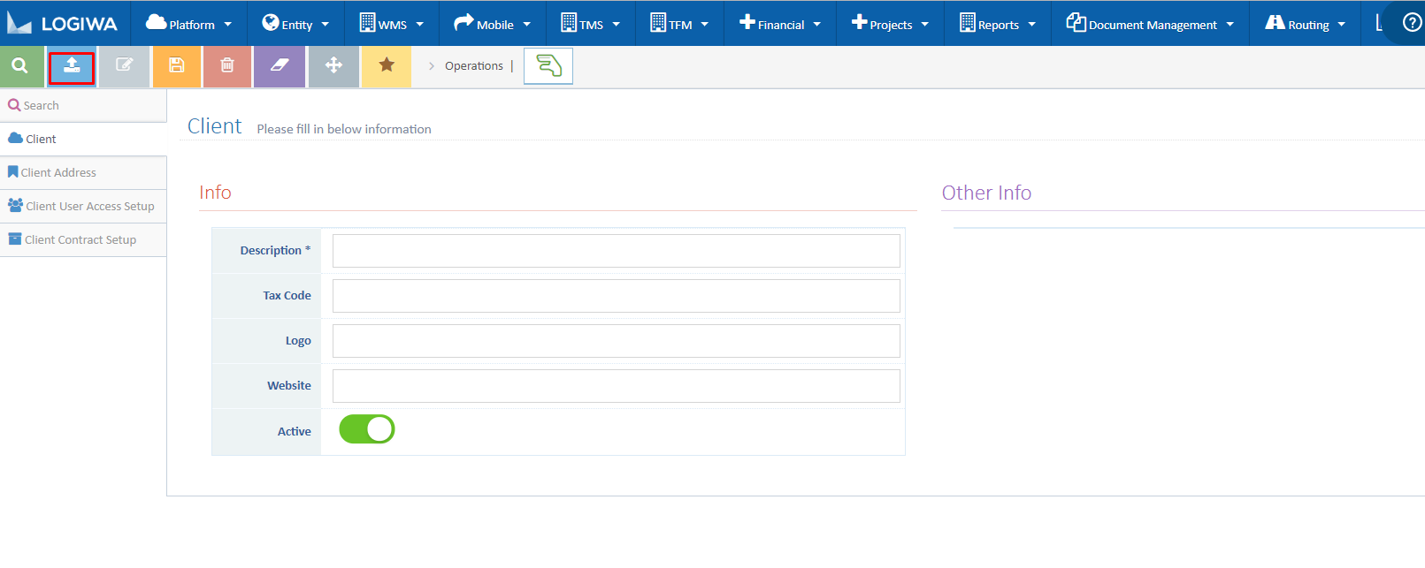This screenshot has width=1425, height=568.
Task: Expand the Reports dropdown menu
Action: (998, 24)
